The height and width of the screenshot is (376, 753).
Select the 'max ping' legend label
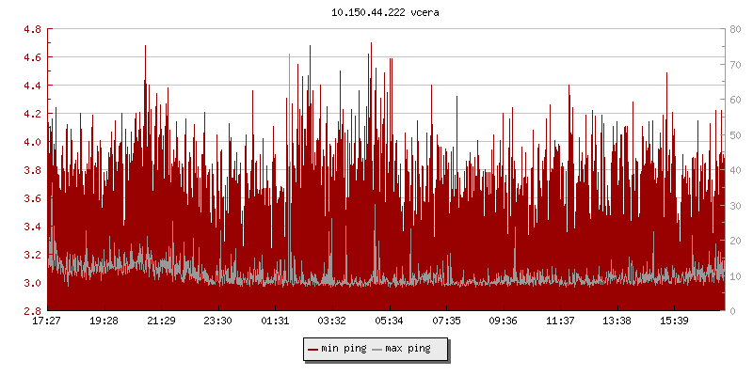click(x=409, y=349)
